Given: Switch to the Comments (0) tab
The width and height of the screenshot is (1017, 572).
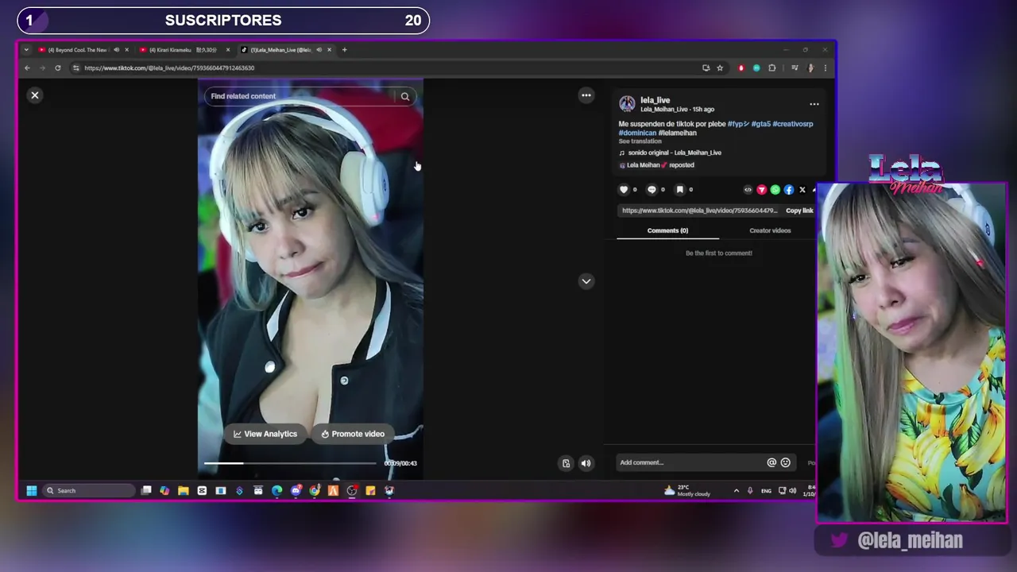Looking at the screenshot, I should click(x=667, y=230).
